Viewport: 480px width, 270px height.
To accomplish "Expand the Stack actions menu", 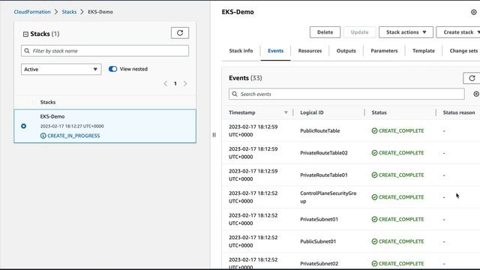I will click(x=406, y=32).
